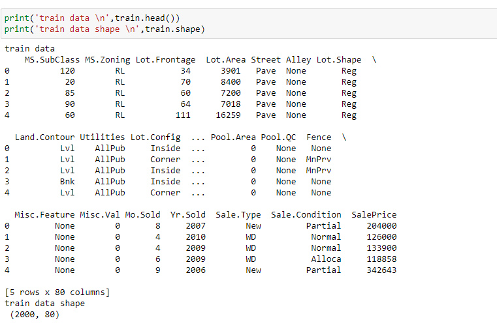Click the SalePrice value 204000

[x=381, y=226]
